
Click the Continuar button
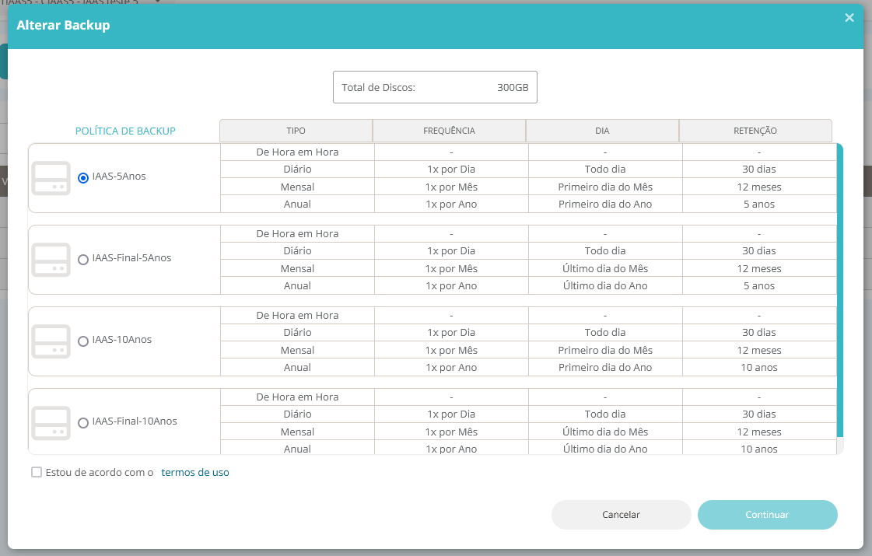click(768, 515)
